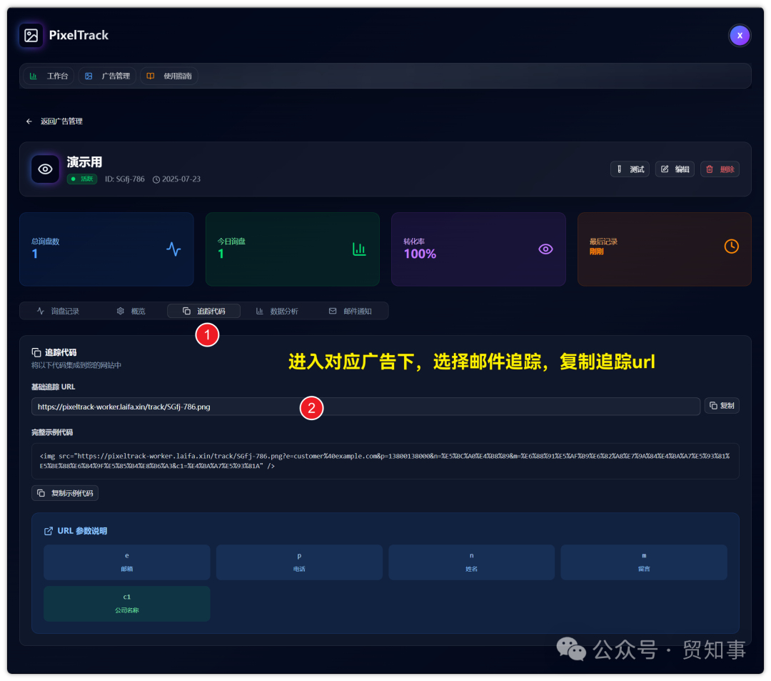771x681 pixels.
Task: Click the pulse icon in 总询盘数 card
Action: (x=173, y=249)
